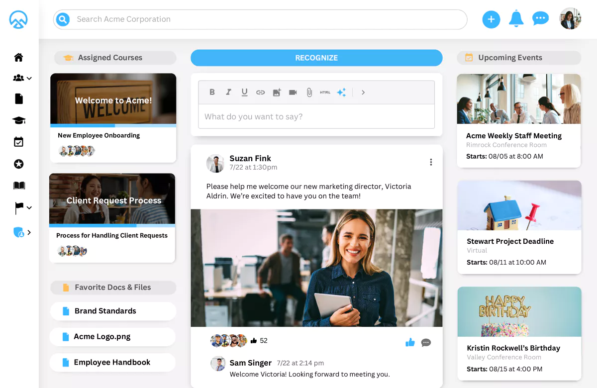The width and height of the screenshot is (597, 388).
Task: Expand the people menu chevron in sidebar
Action: point(29,79)
